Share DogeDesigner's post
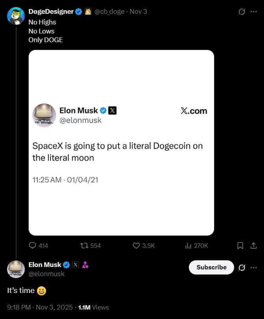Screen dimensions: 264x319 [254, 245]
